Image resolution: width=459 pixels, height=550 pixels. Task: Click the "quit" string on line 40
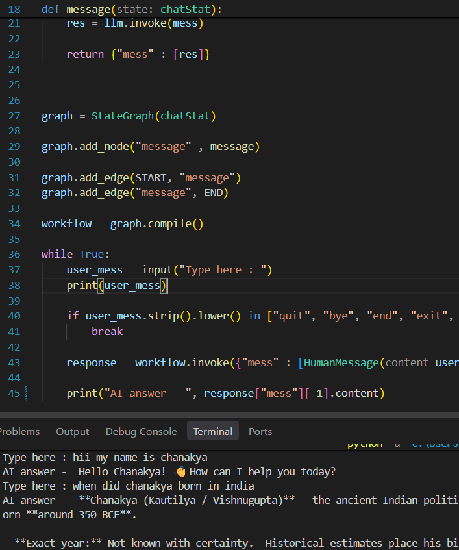tap(292, 316)
